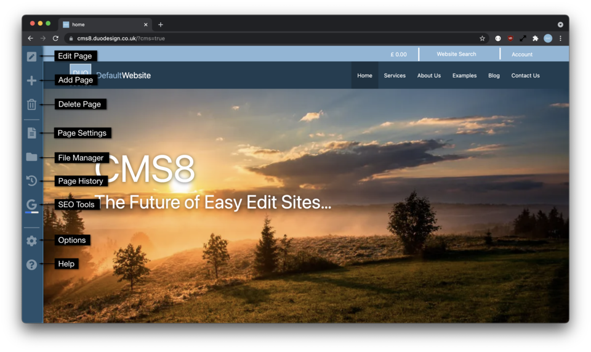Open the Examples menu item
This screenshot has height=352, width=591.
(x=464, y=75)
